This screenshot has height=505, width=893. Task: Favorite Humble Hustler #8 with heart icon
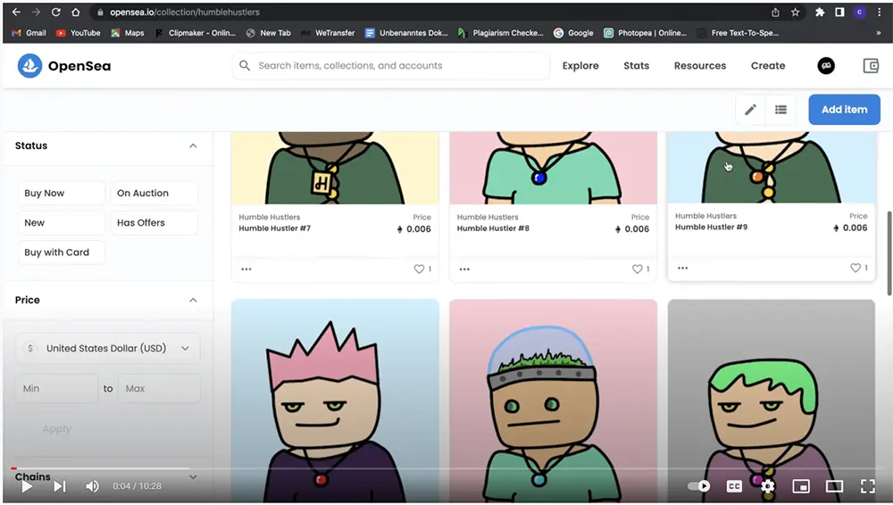(x=638, y=269)
